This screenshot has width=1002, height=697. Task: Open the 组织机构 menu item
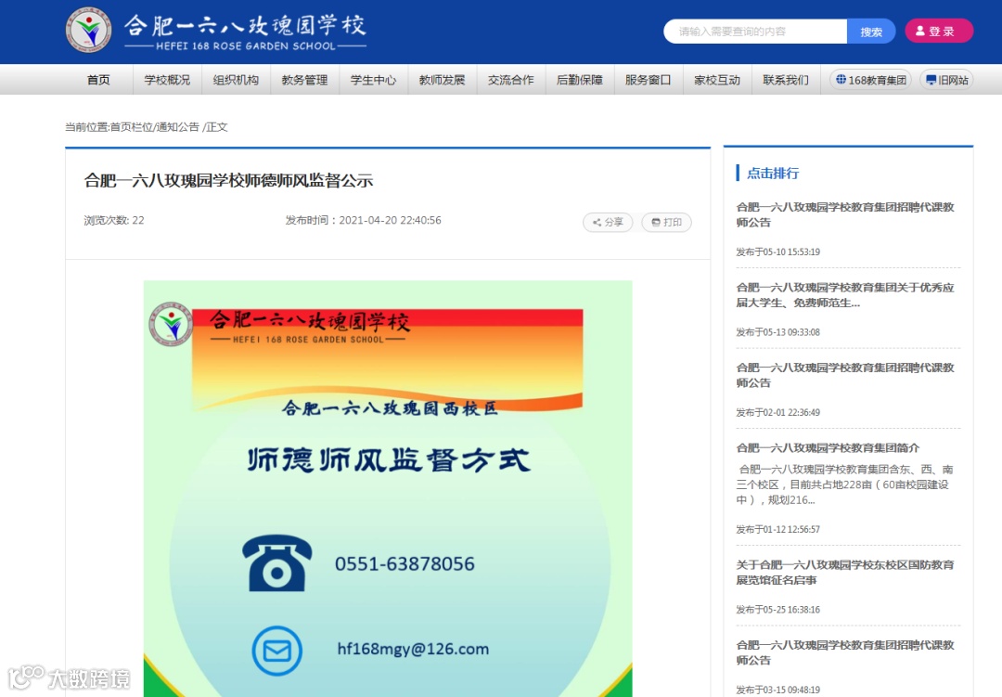click(x=236, y=80)
